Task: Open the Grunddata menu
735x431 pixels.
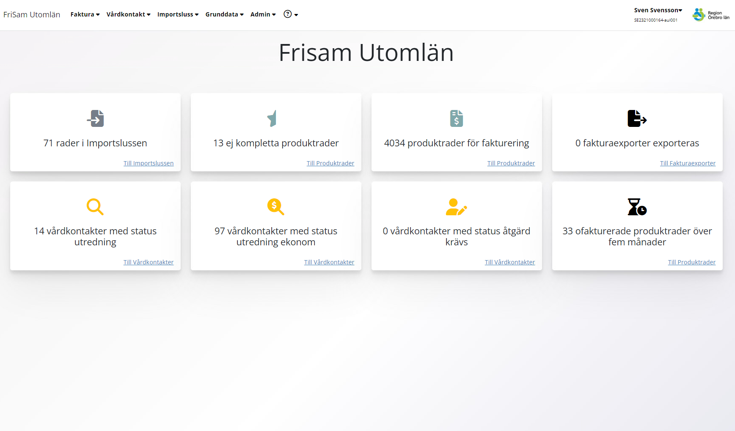Action: pyautogui.click(x=224, y=14)
